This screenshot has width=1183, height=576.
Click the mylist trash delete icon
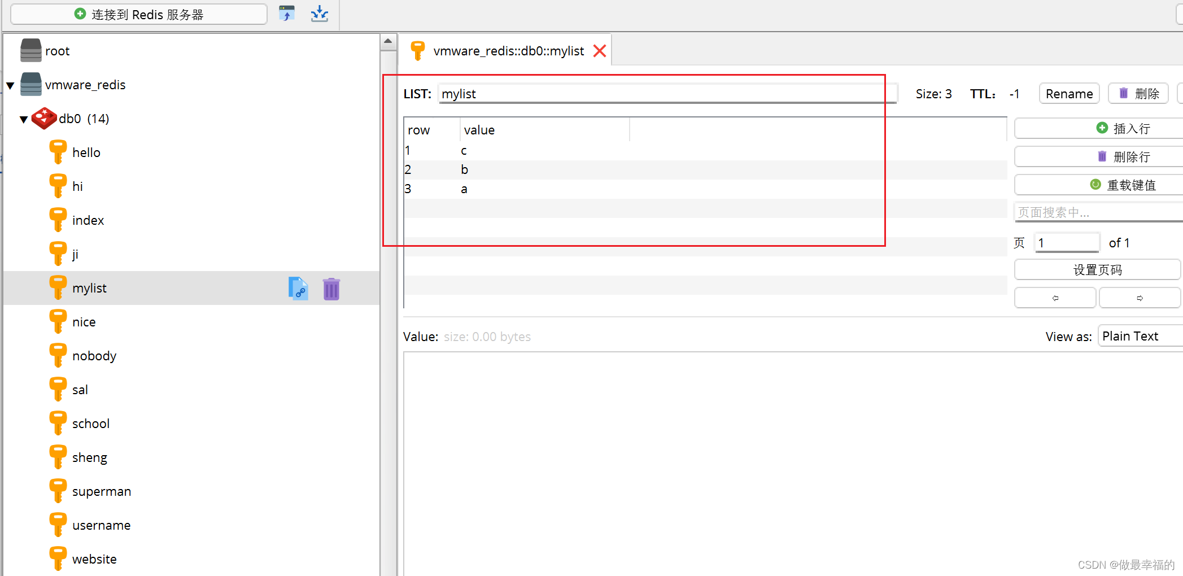coord(331,289)
